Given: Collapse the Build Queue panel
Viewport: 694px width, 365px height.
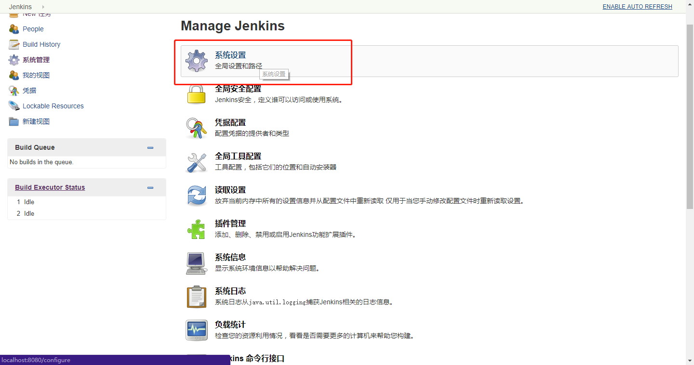Looking at the screenshot, I should click(150, 148).
